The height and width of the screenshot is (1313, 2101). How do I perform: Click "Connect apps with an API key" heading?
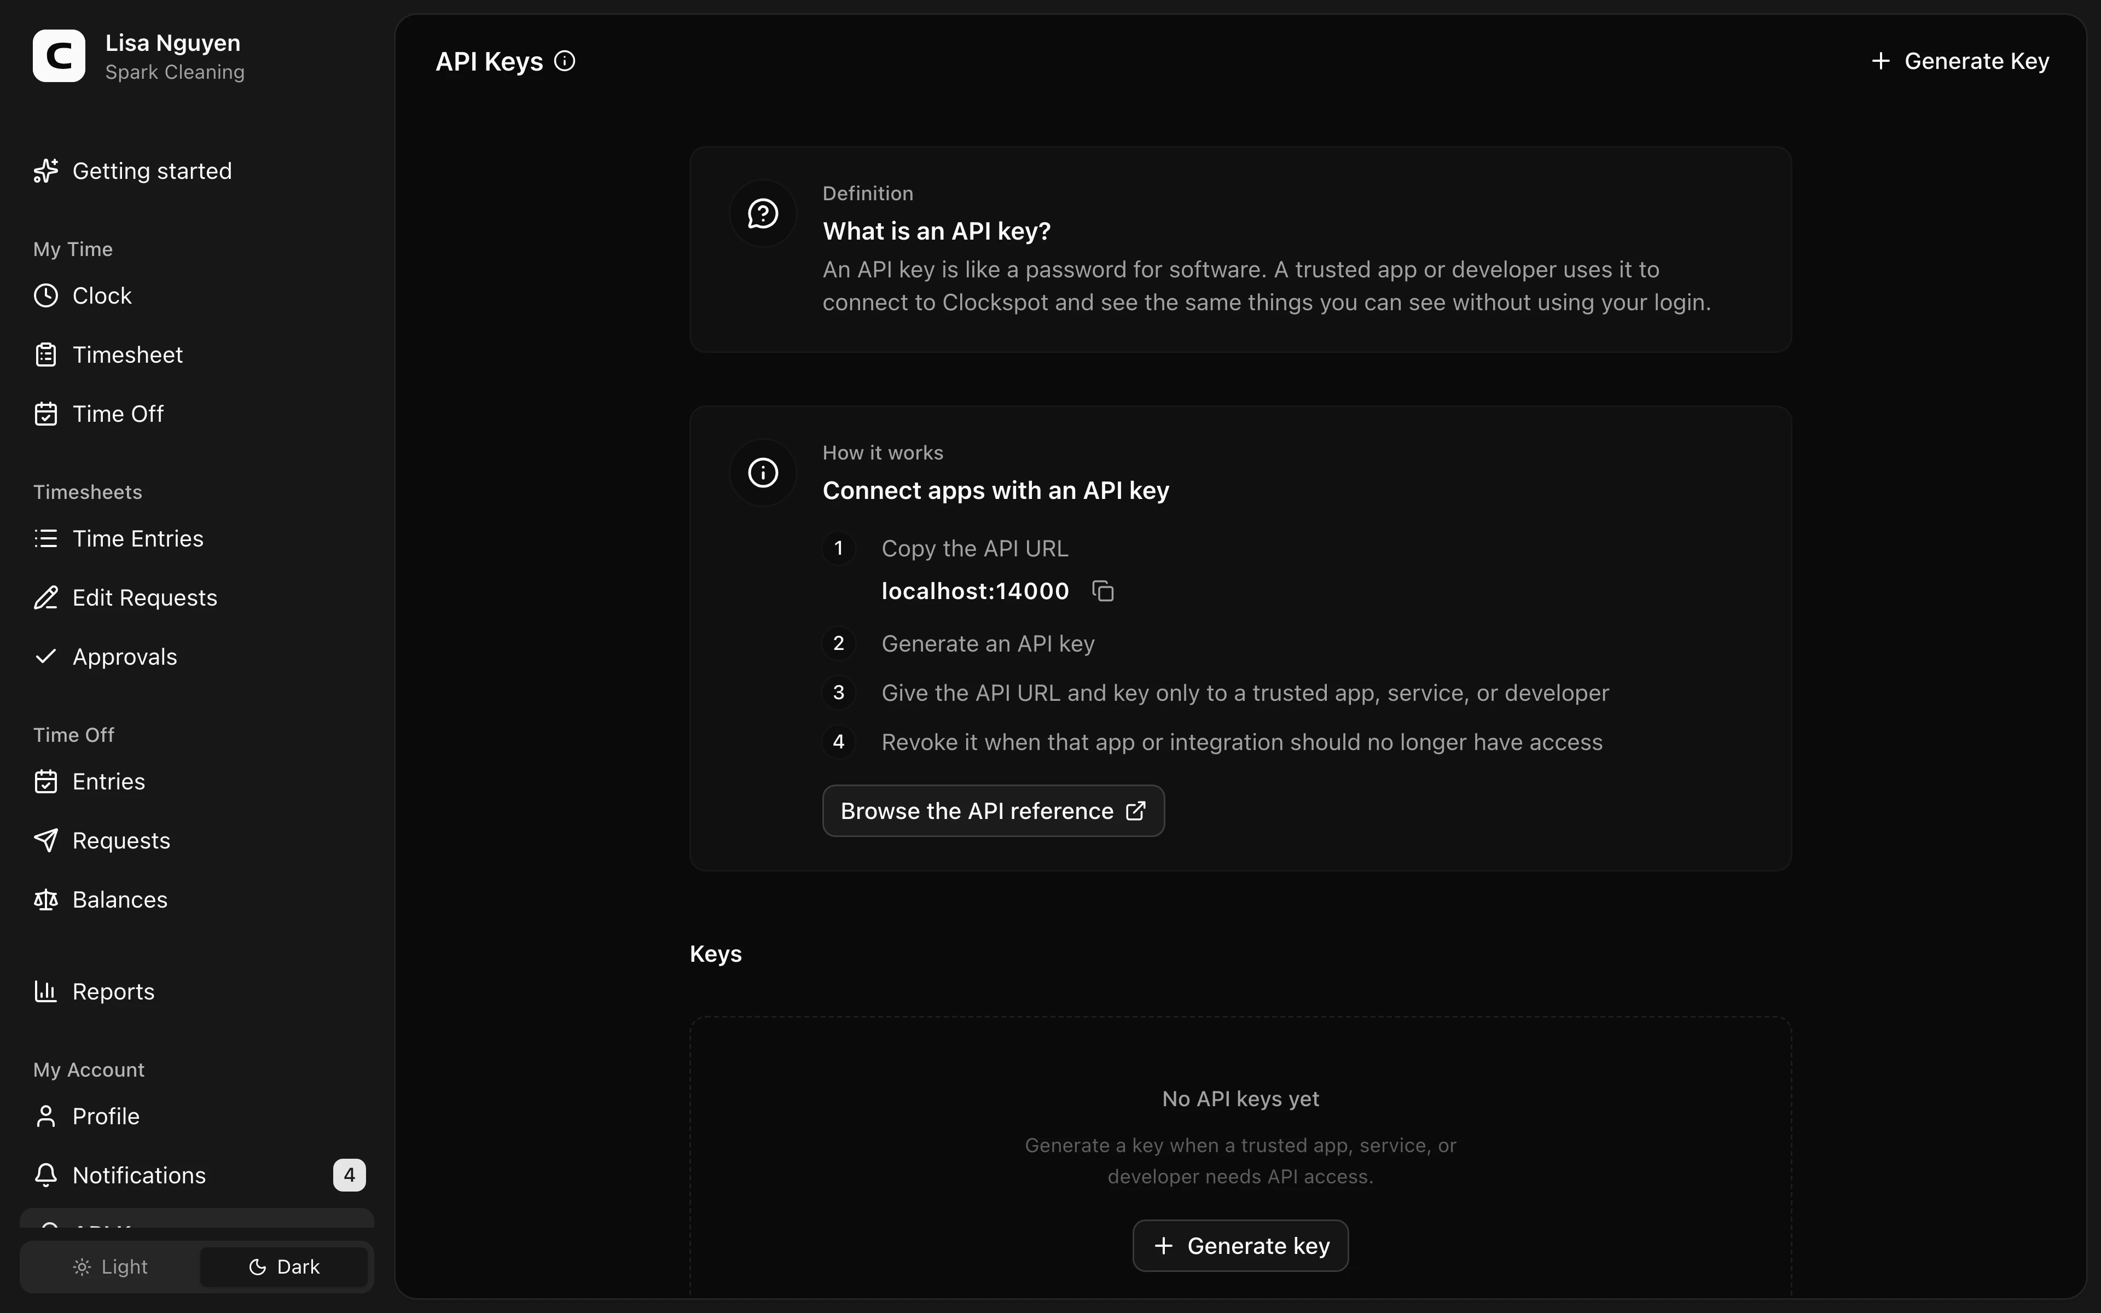point(996,491)
